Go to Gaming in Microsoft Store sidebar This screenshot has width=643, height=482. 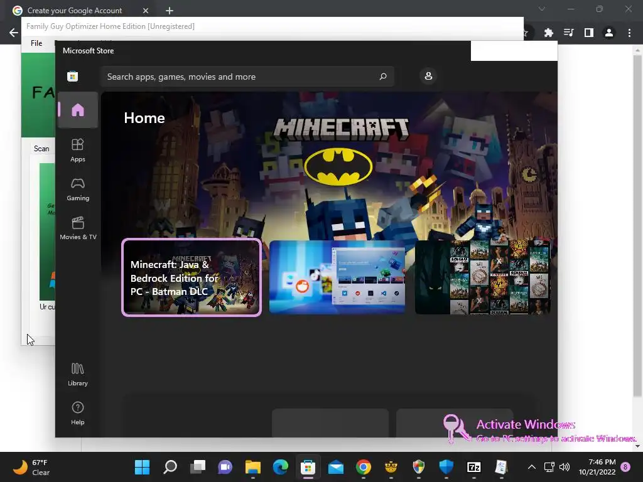pyautogui.click(x=77, y=190)
